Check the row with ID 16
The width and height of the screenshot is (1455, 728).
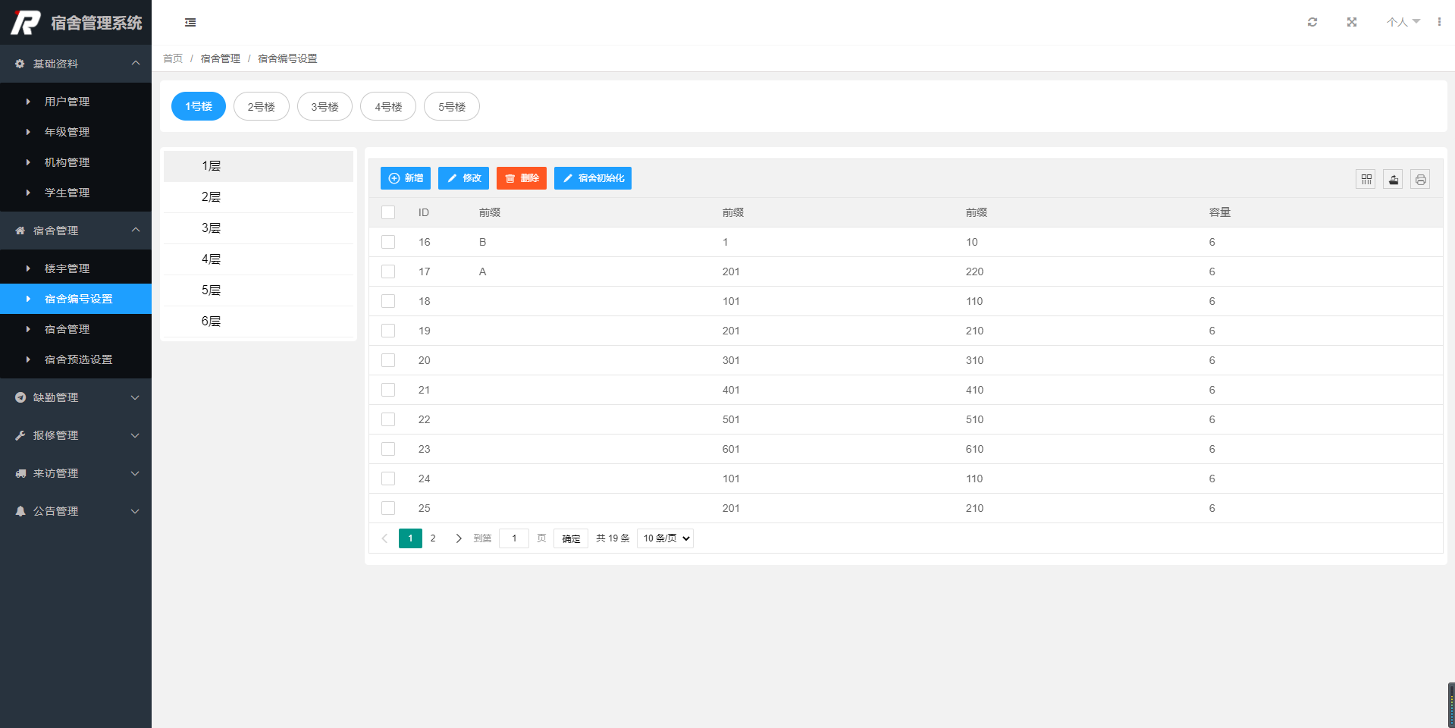coord(388,242)
